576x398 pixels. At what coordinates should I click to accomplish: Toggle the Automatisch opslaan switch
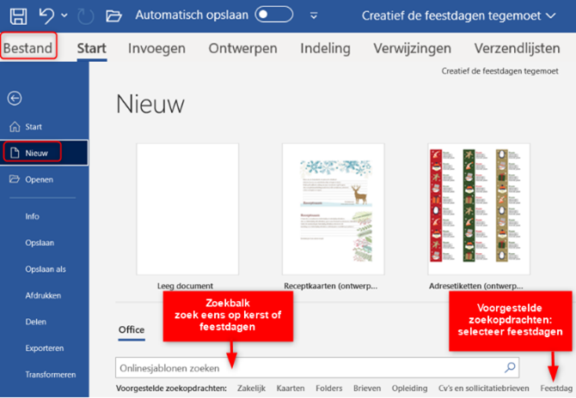274,15
